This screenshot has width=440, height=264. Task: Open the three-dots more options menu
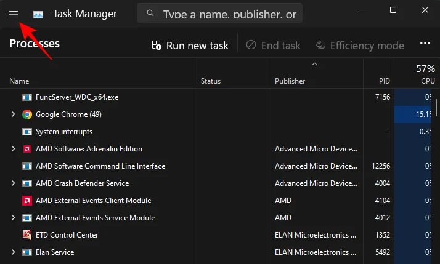[x=425, y=43]
